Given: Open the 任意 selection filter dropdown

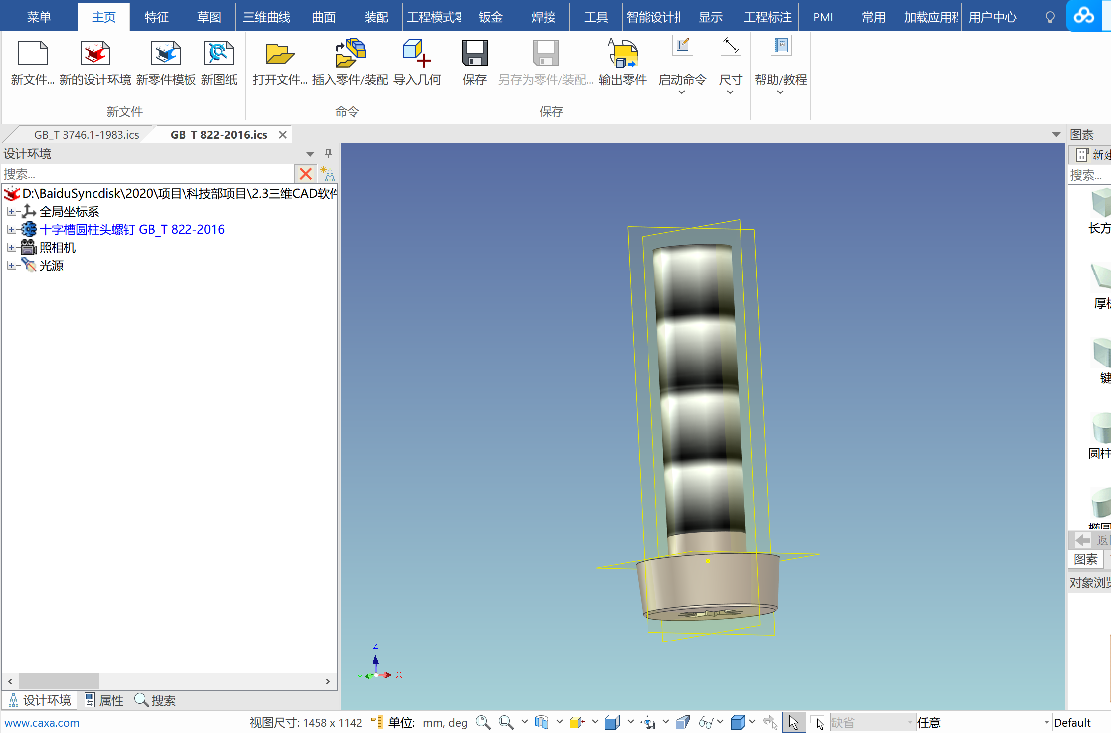Looking at the screenshot, I should [1046, 722].
